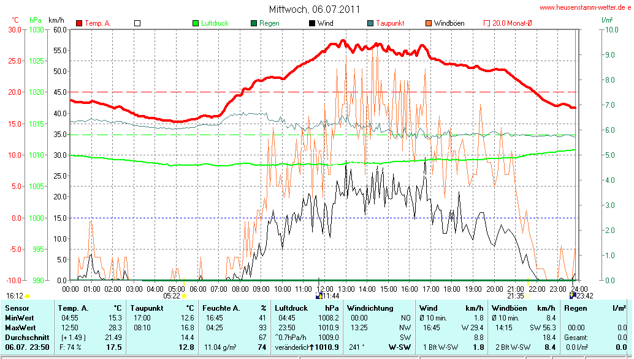Click the 20.0 Monat-Ø legend bracket marker
The height and width of the screenshot is (359, 634).
(487, 23)
